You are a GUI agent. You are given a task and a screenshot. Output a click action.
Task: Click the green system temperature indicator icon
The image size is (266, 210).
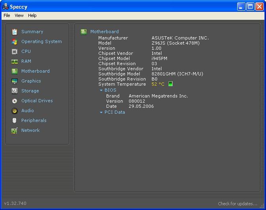point(170,84)
